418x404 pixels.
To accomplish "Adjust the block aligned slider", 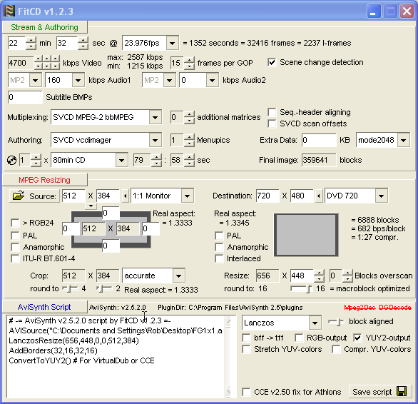I will [x=336, y=322].
